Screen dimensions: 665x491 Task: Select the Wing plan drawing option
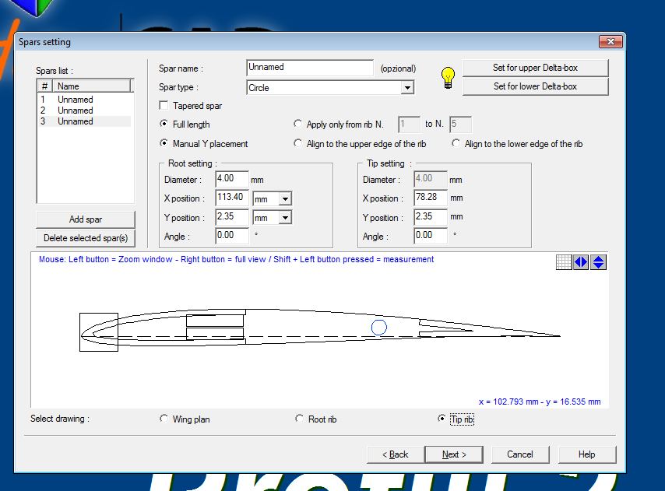click(x=164, y=419)
